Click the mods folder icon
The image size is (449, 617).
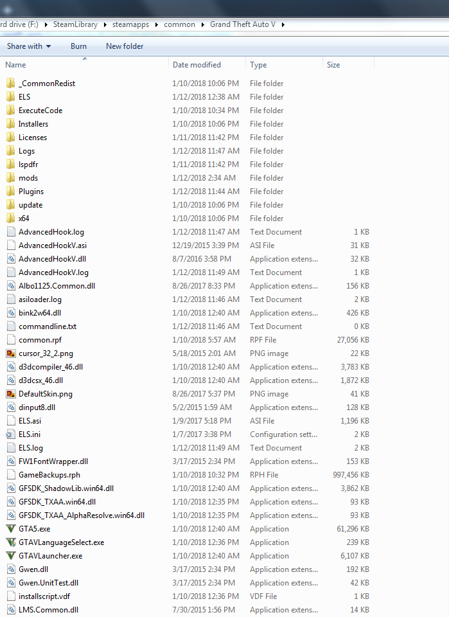[x=11, y=178]
